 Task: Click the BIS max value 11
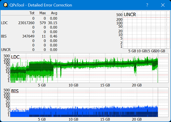44,36
